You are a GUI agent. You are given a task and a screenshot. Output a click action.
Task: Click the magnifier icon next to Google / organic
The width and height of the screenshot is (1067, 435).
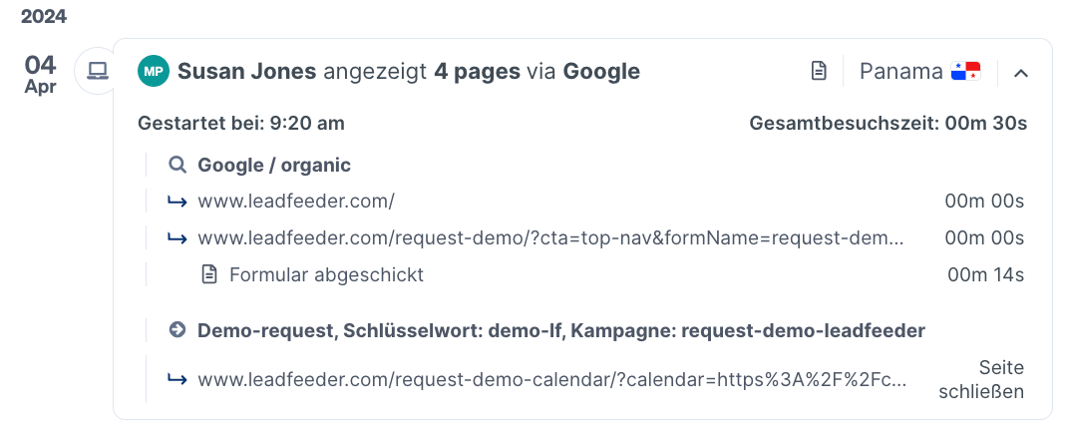point(178,165)
